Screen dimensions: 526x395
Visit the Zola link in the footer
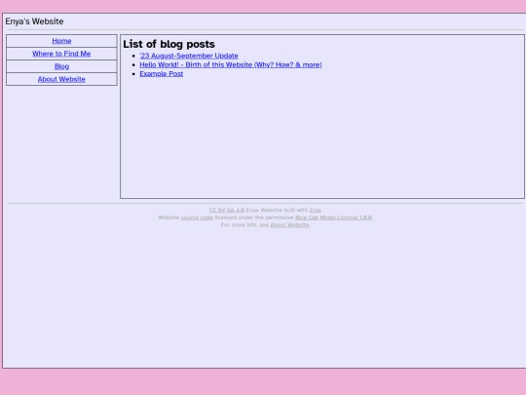point(315,210)
